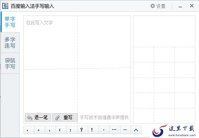Close the handwriting input window
The image size is (199, 138).
point(192,6)
